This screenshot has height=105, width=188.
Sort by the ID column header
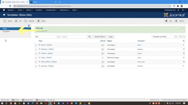(184, 41)
